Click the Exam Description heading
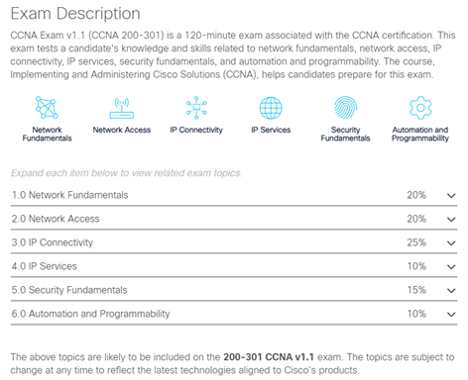The width and height of the screenshot is (468, 380). click(75, 14)
